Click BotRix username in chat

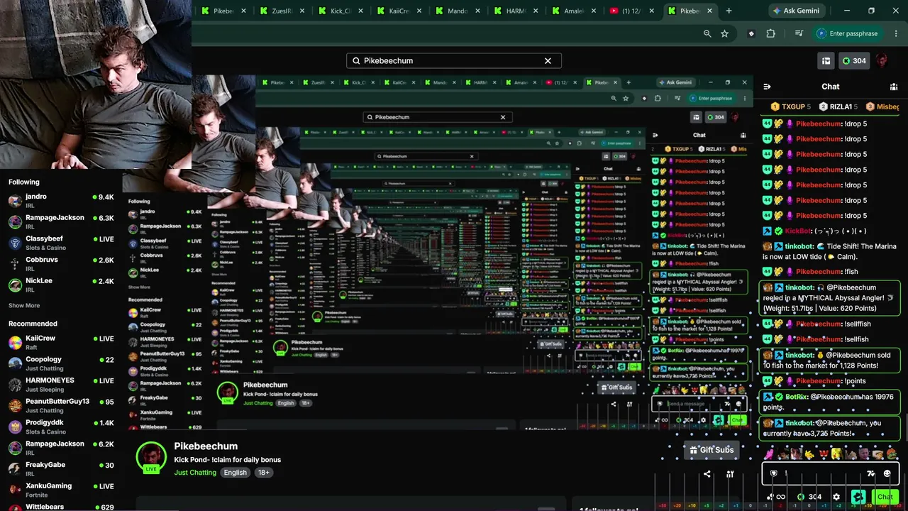point(797,397)
